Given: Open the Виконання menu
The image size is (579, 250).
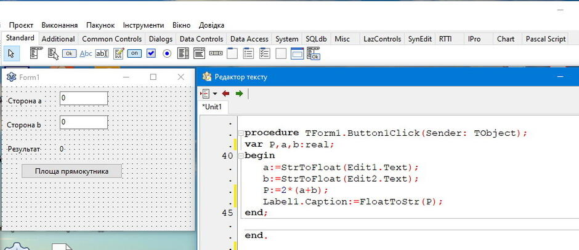Looking at the screenshot, I should 60,25.
